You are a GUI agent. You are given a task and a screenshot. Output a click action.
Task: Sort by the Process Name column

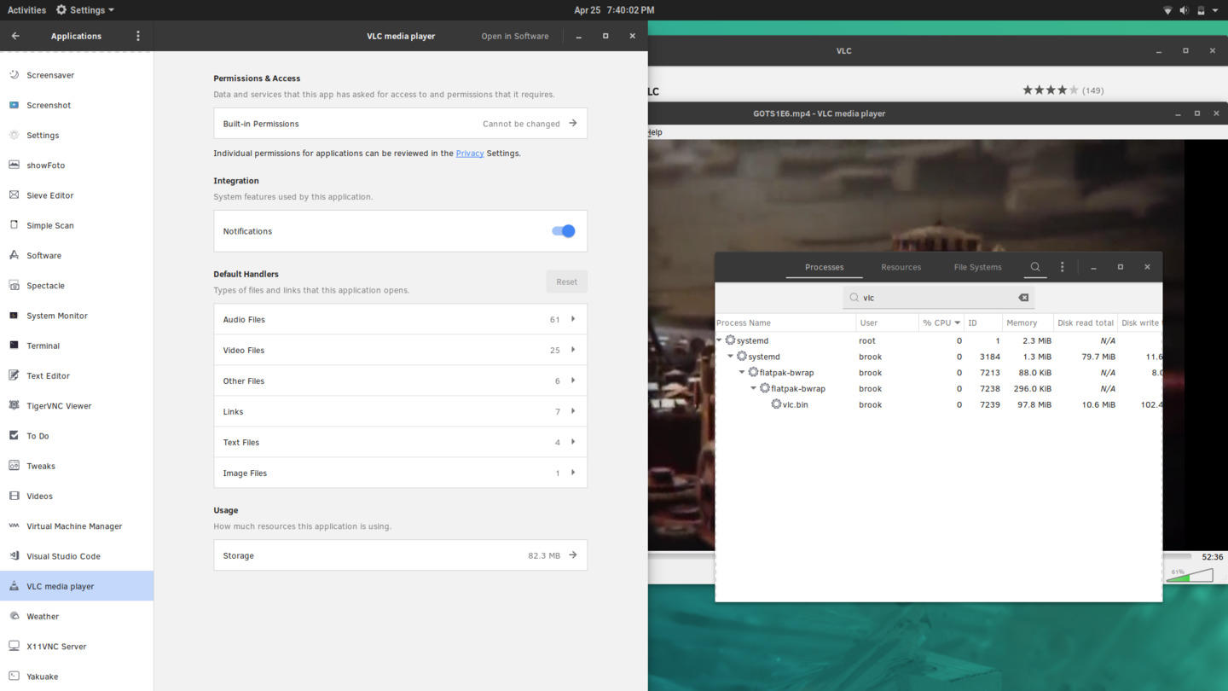pyautogui.click(x=785, y=322)
